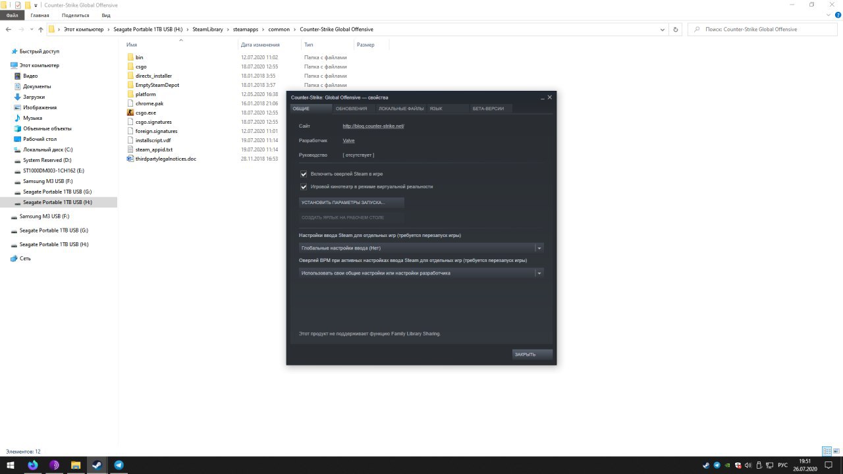Expand the ribbon with the chevron

(x=827, y=14)
